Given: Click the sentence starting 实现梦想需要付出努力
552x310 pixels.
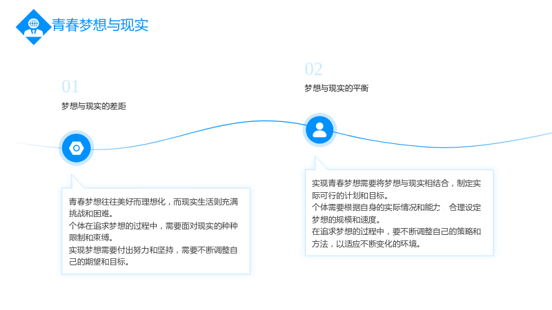Looking at the screenshot, I should tap(153, 256).
